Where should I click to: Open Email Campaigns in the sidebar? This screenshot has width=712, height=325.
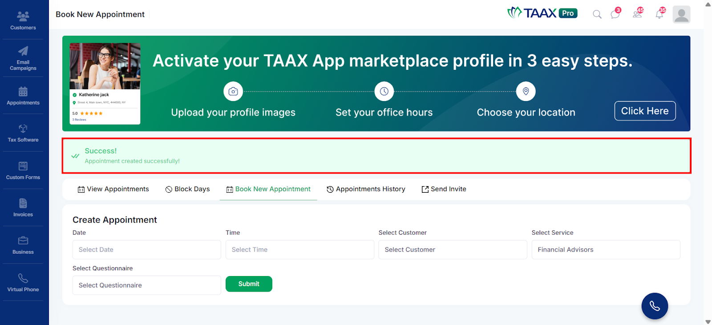pyautogui.click(x=23, y=58)
